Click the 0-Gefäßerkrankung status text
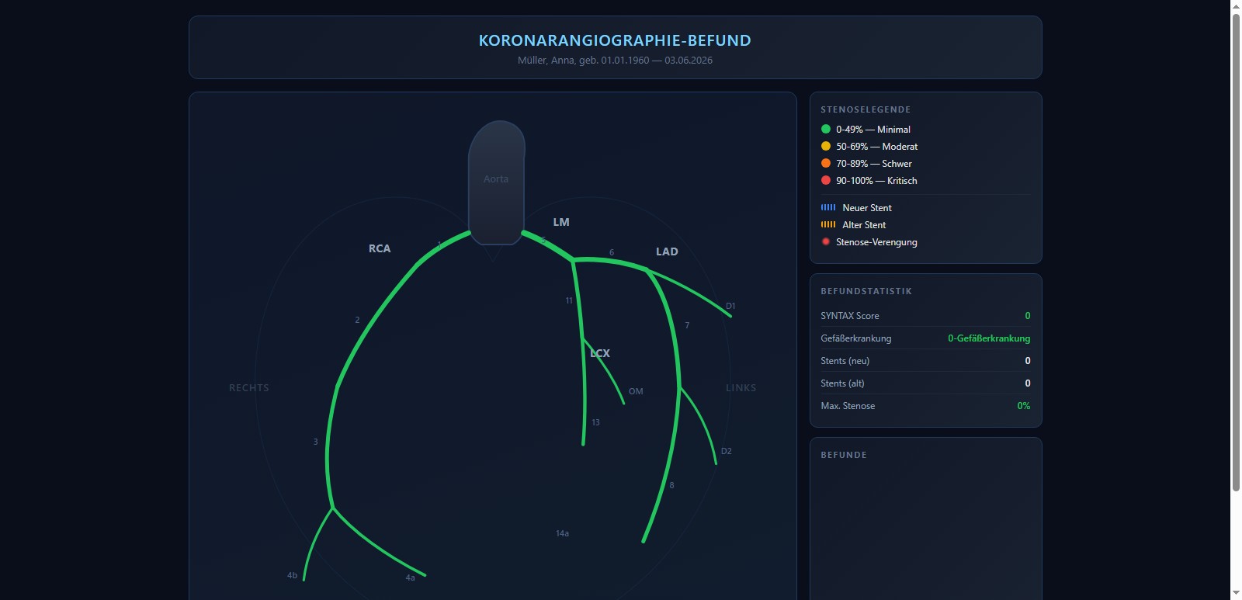This screenshot has height=600, width=1242. pyautogui.click(x=989, y=338)
